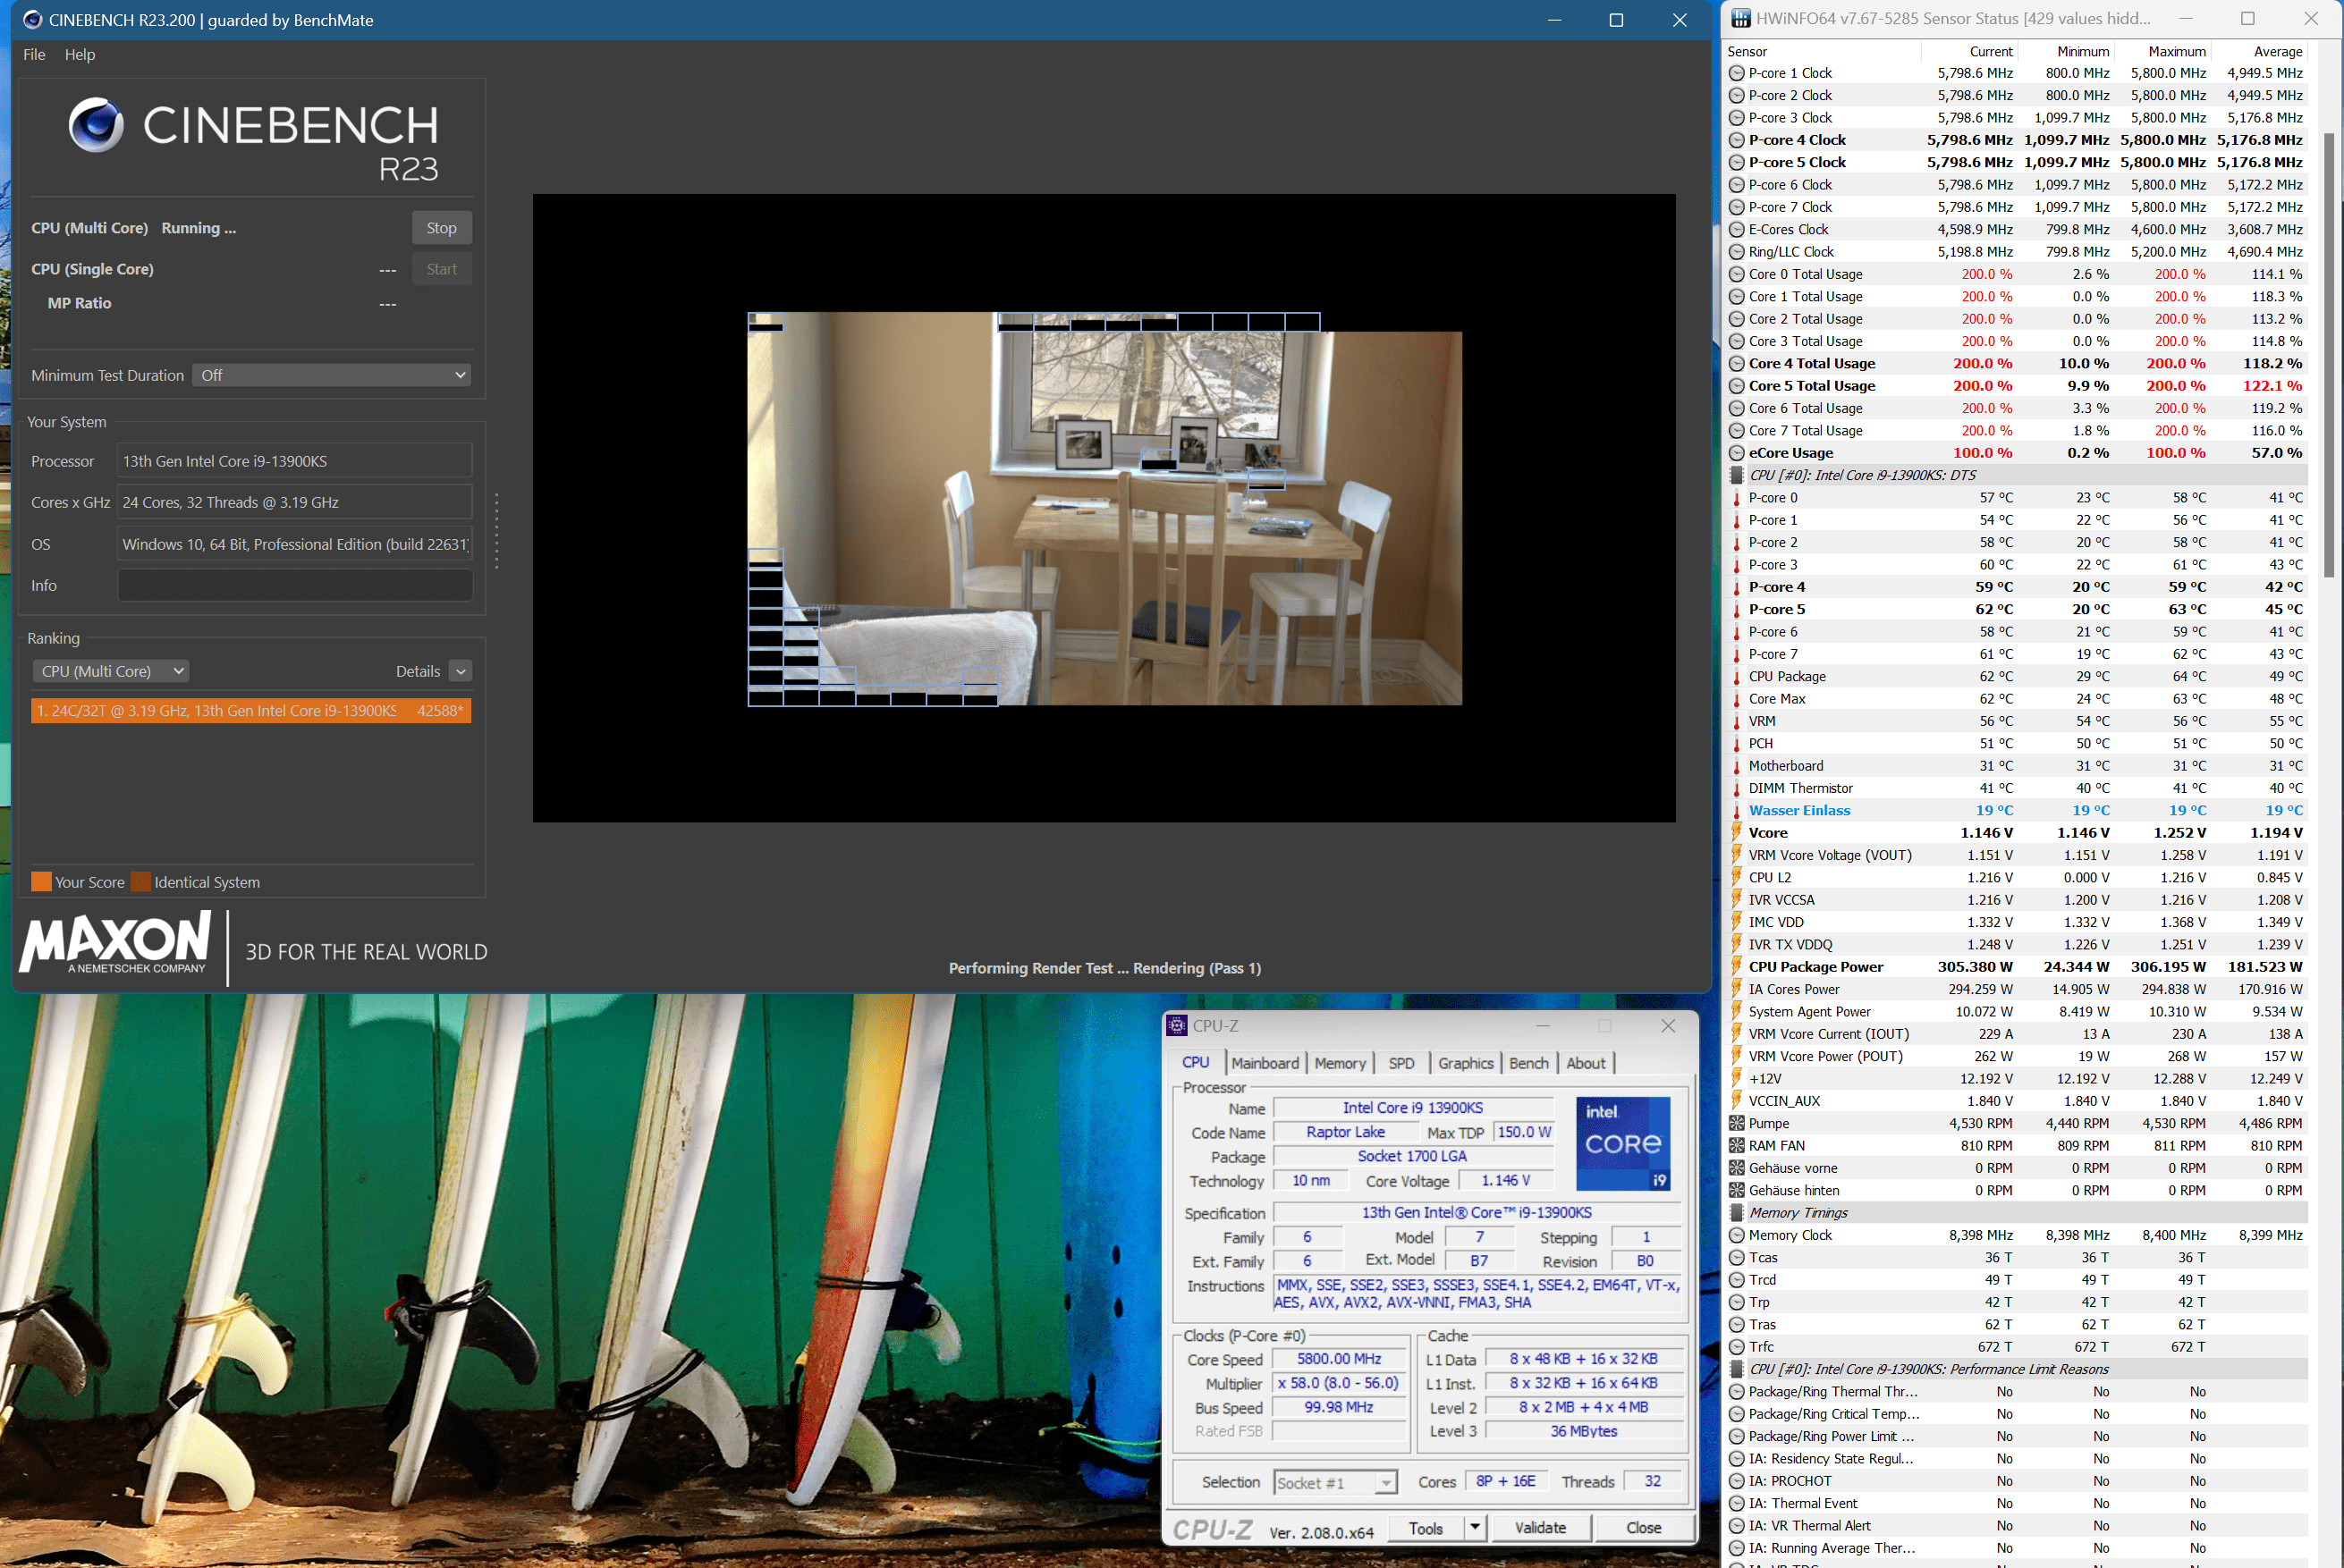Image resolution: width=2344 pixels, height=1568 pixels.
Task: Expand the Tools dropdown arrow in CPU-Z
Action: click(x=1475, y=1528)
